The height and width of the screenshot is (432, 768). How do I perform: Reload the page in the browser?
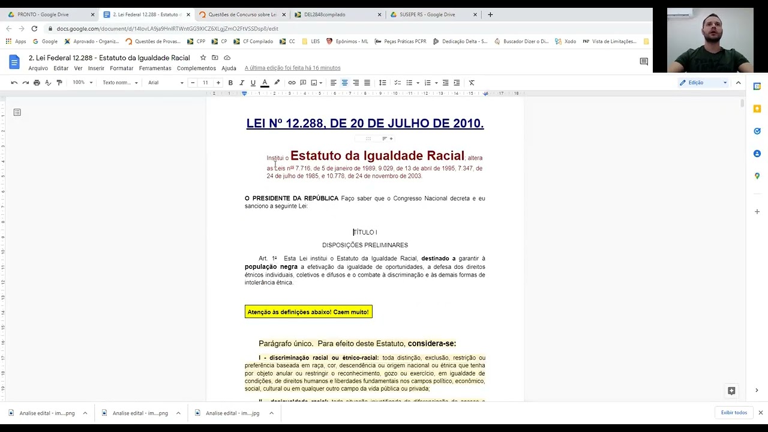click(34, 28)
